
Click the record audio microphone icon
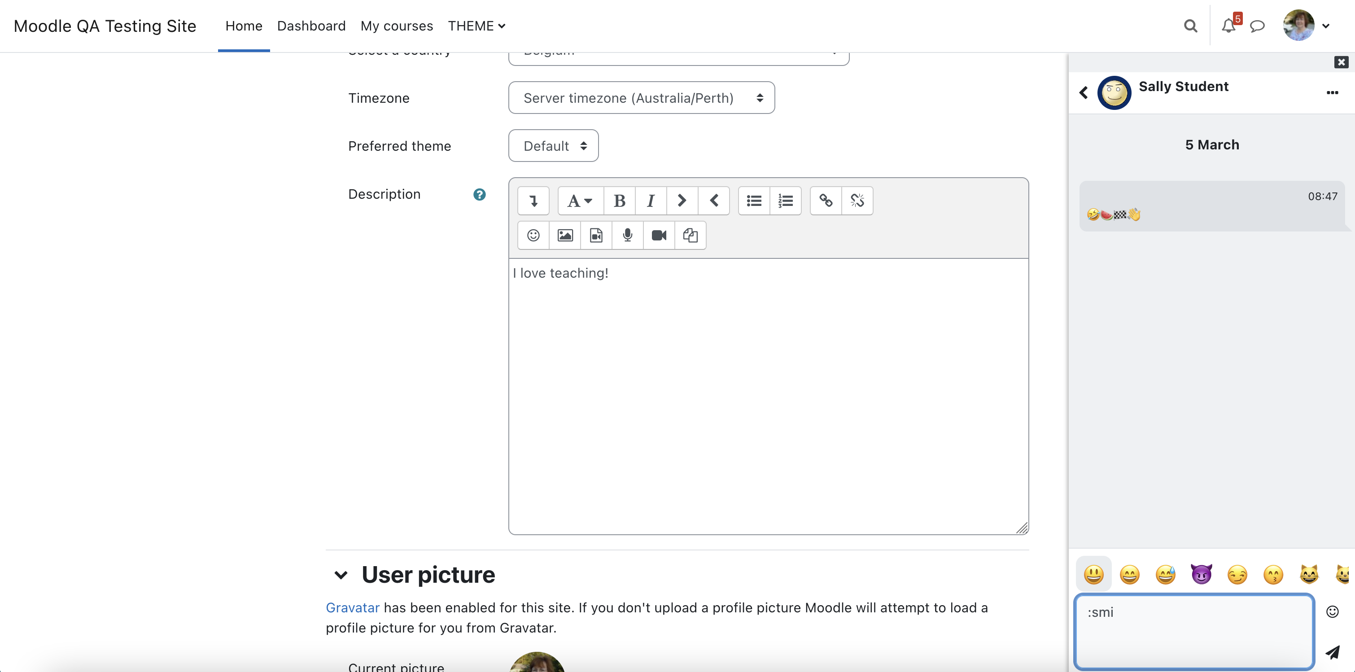[x=628, y=236]
